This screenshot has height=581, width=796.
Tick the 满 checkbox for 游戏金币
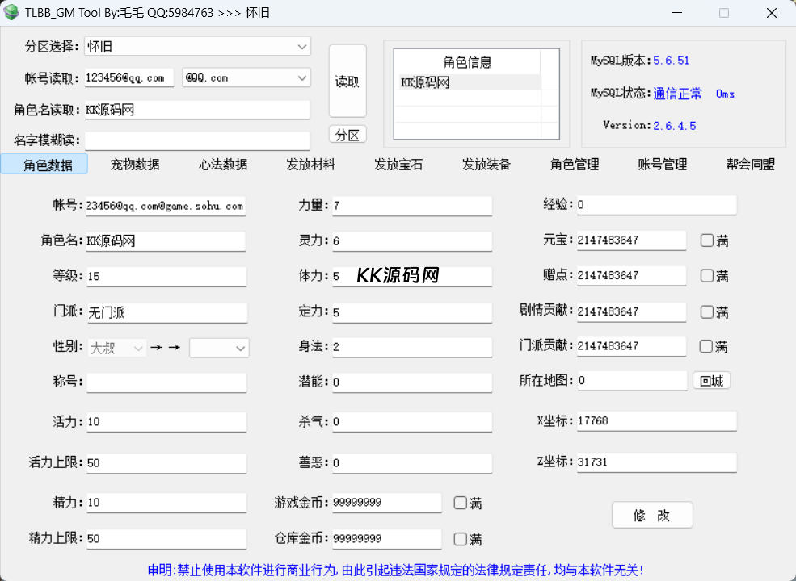pos(461,504)
